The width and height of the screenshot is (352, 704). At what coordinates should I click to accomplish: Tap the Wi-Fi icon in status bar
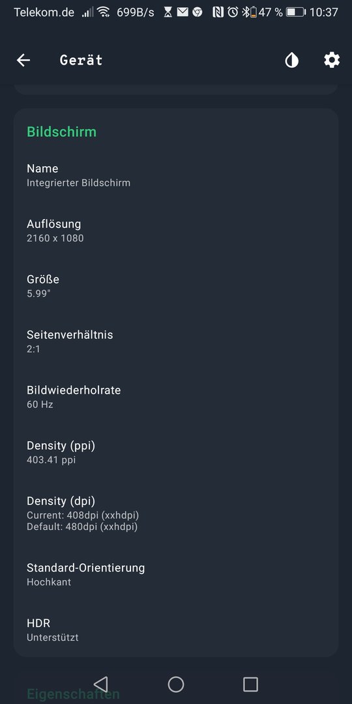click(x=104, y=12)
